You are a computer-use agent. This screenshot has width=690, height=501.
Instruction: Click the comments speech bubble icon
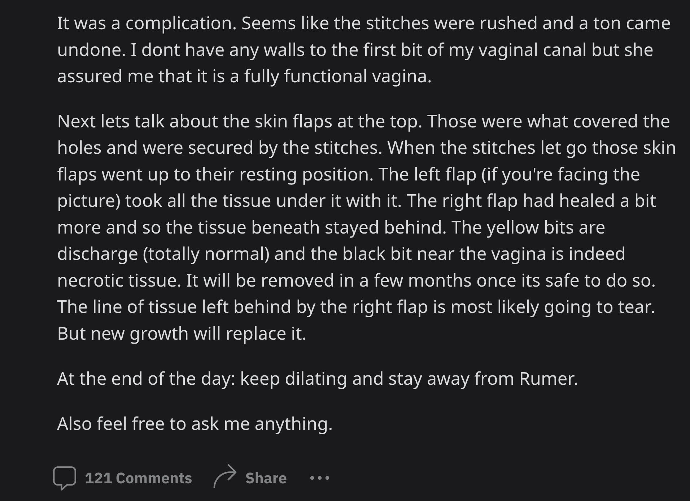tap(64, 478)
